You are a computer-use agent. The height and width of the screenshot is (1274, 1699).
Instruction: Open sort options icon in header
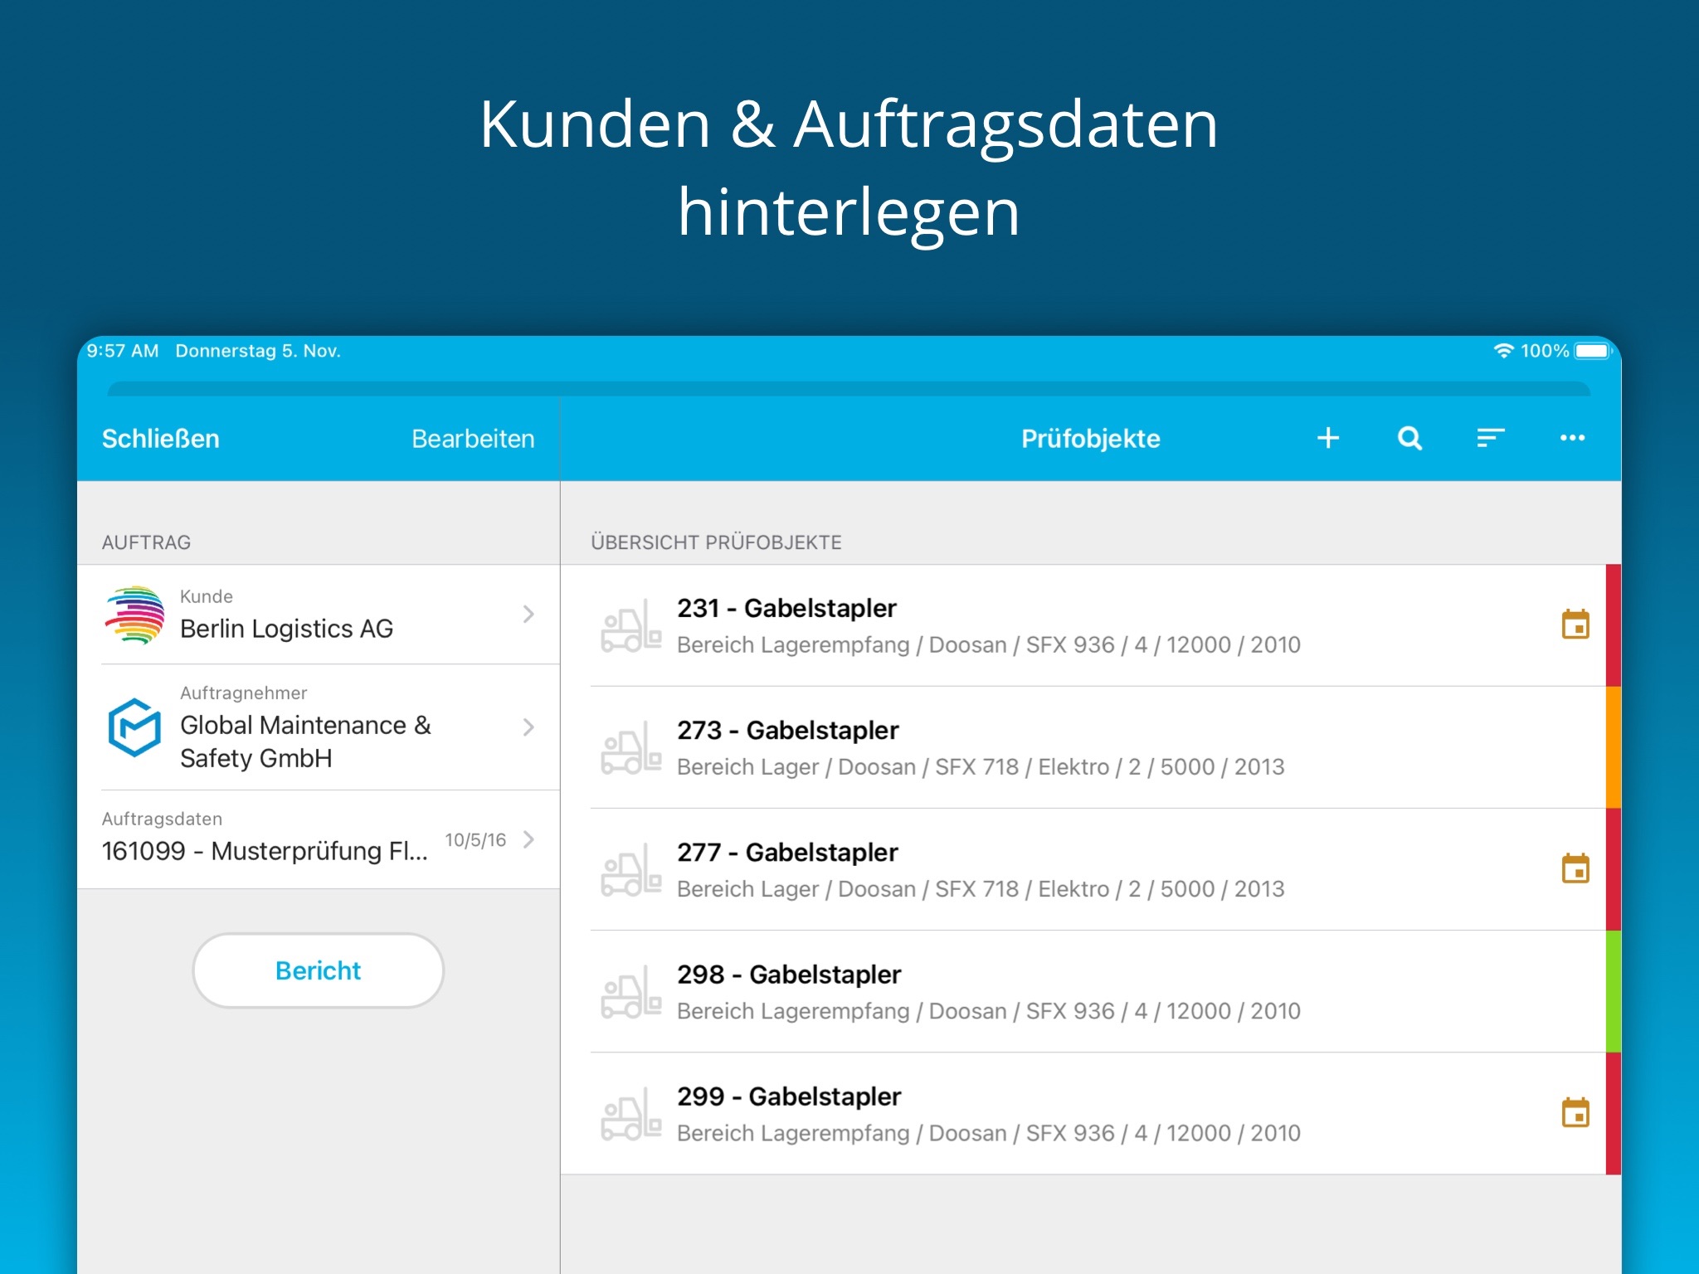tap(1491, 438)
